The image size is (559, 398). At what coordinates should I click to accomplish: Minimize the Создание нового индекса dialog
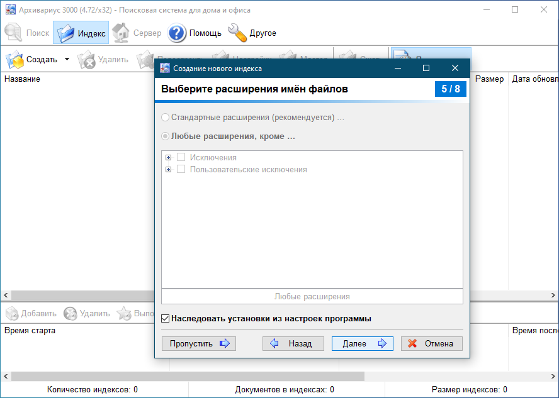click(x=398, y=68)
